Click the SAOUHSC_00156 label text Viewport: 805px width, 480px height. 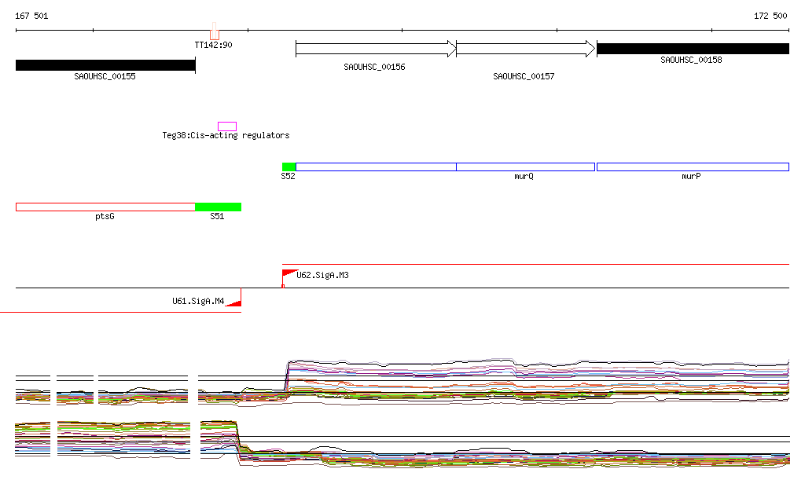tap(374, 68)
